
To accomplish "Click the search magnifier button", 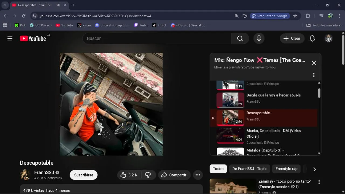I will pos(240,39).
